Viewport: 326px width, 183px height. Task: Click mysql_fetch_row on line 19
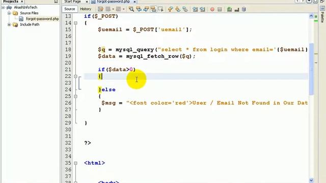tap(152, 56)
